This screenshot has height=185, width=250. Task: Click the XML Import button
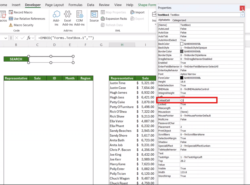click(137, 12)
